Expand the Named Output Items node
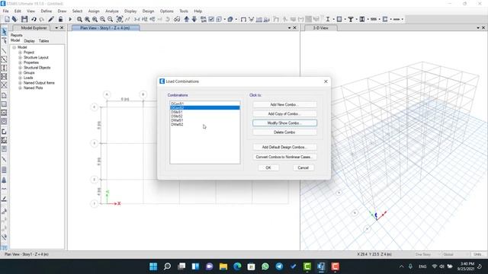488x274 pixels. pos(21,83)
